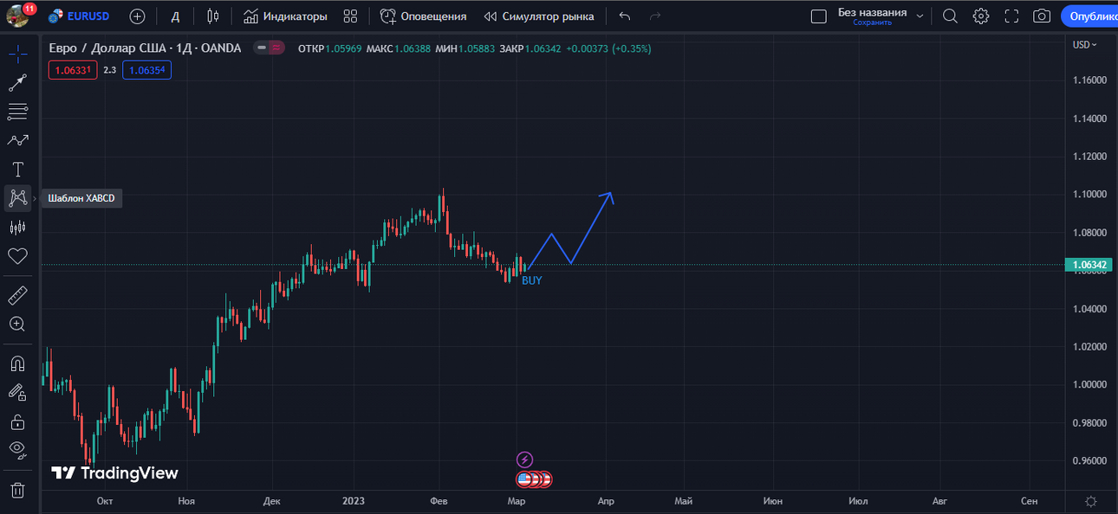Viewport: 1118px width, 514px height.
Task: Open quick search magnifier icon
Action: pyautogui.click(x=950, y=16)
